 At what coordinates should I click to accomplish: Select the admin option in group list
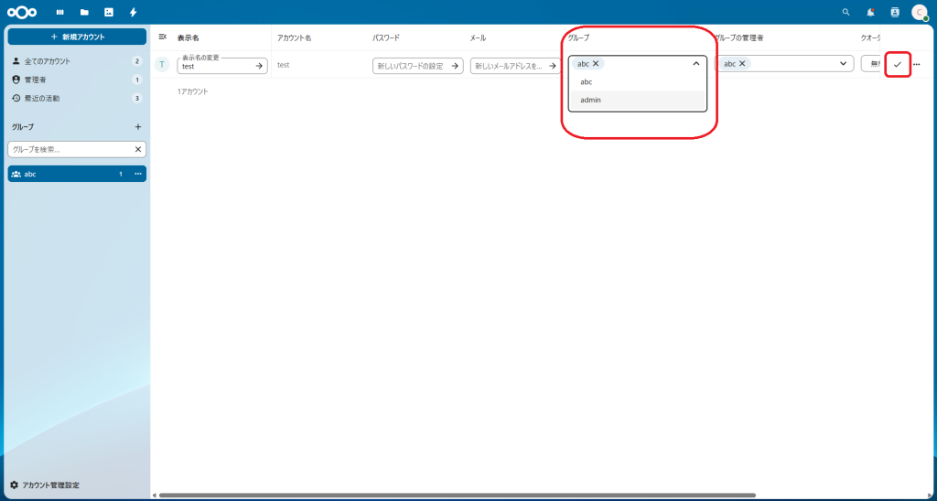(591, 100)
